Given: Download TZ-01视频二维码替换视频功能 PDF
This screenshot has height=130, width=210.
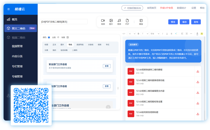Looking at the screenshot, I should pos(198,82).
